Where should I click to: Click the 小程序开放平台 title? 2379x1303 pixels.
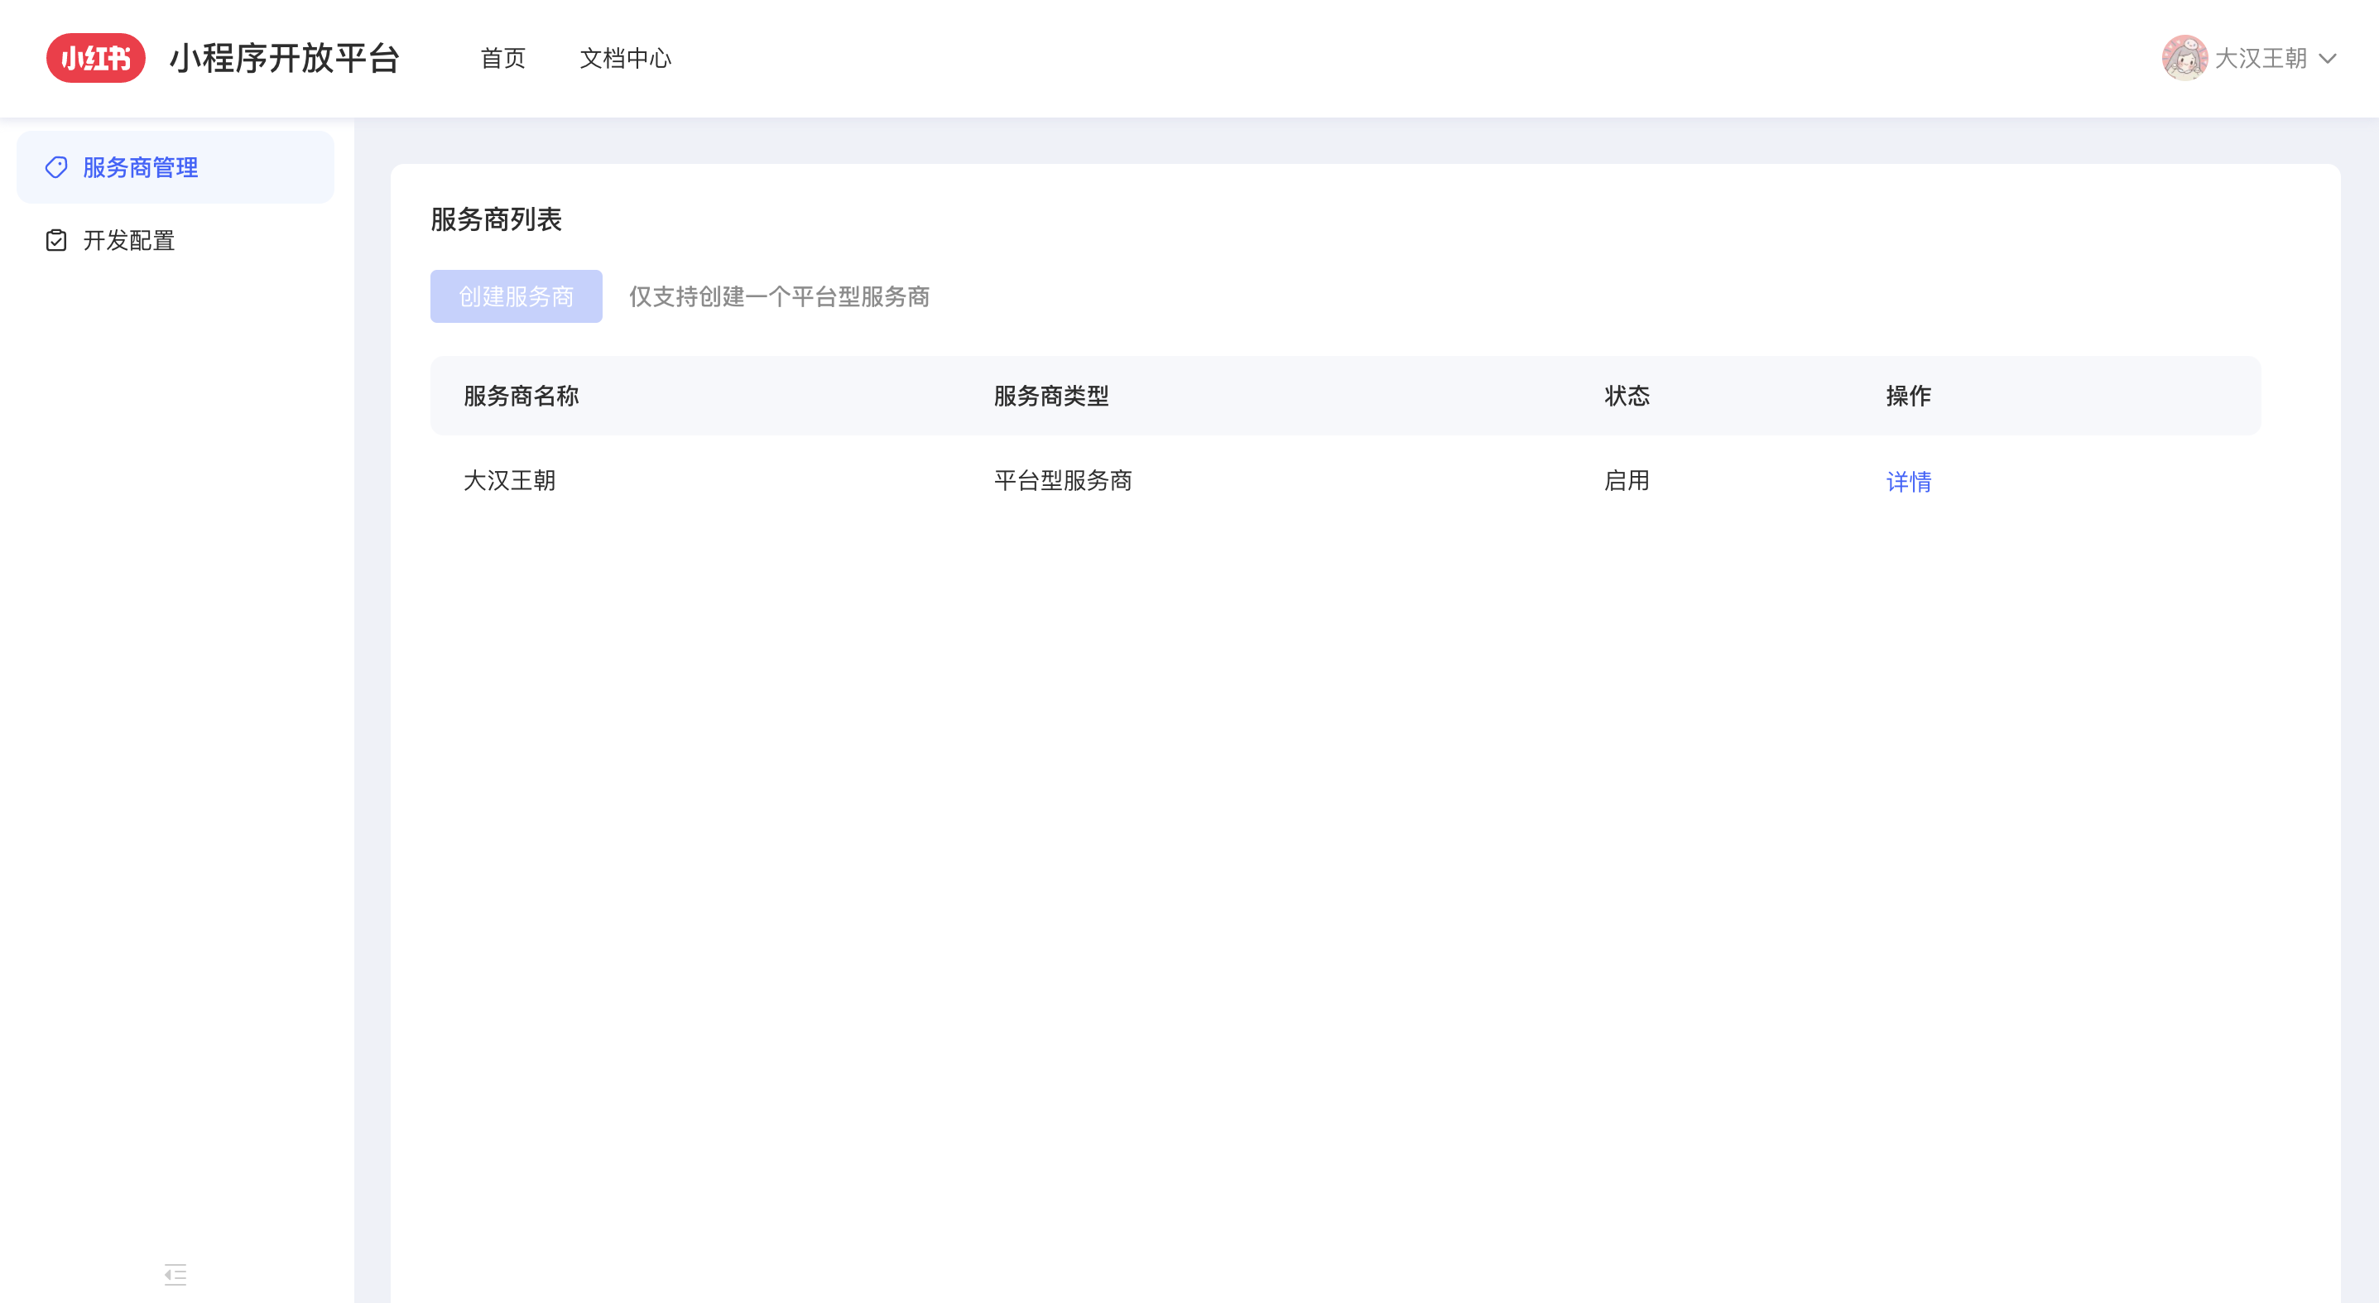tap(285, 58)
